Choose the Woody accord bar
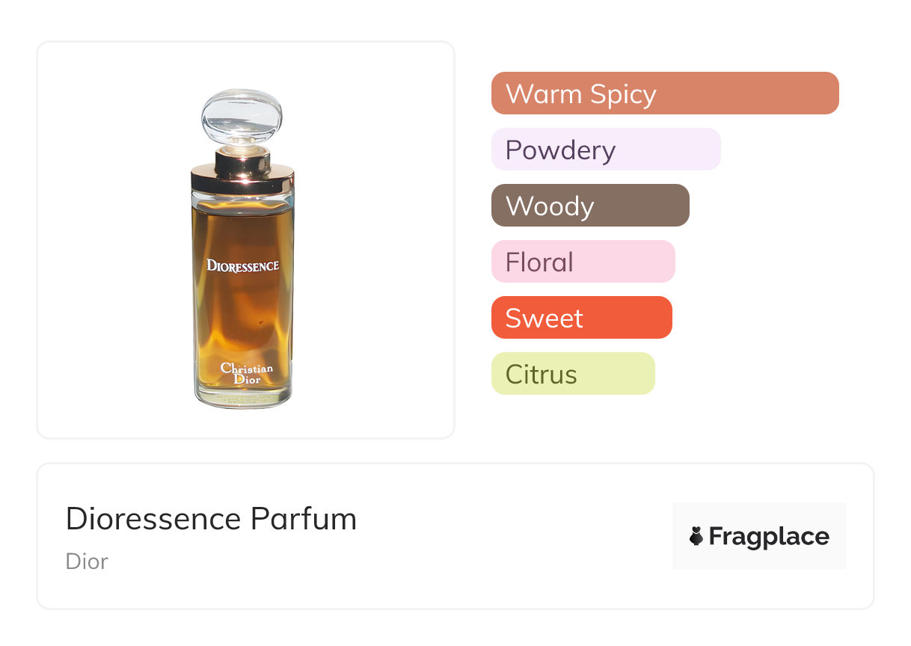Viewport: 911px width, 646px height. click(589, 206)
